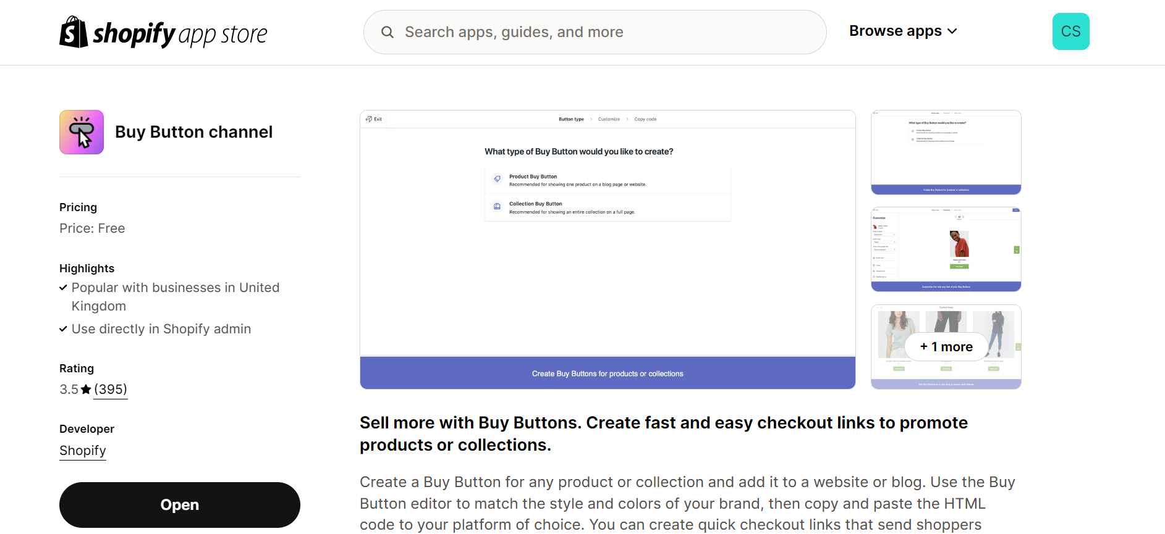
Task: Click the Rating section label
Action: 77,369
